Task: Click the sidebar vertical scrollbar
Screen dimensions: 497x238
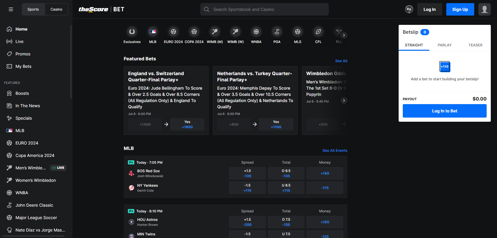Action: tap(71, 62)
